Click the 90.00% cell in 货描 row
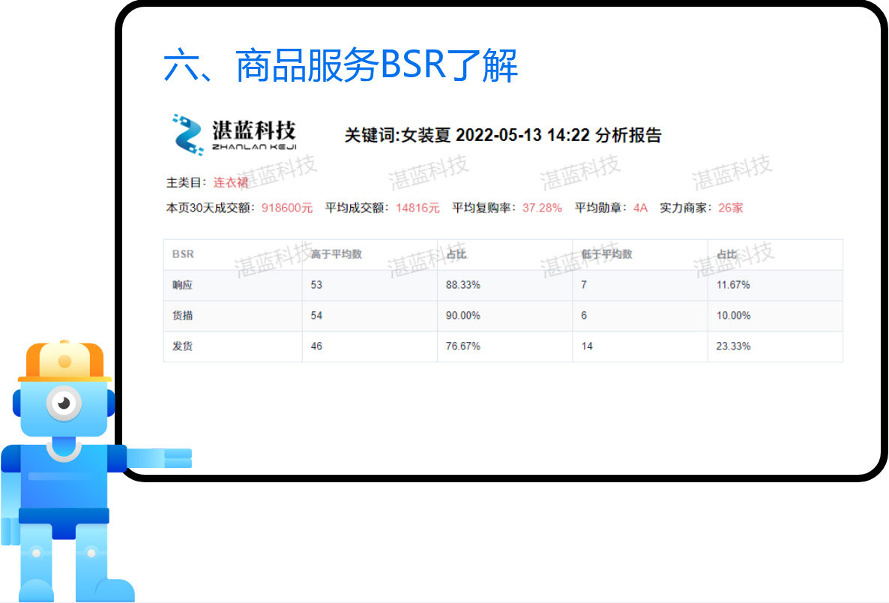This screenshot has height=603, width=889. [462, 316]
